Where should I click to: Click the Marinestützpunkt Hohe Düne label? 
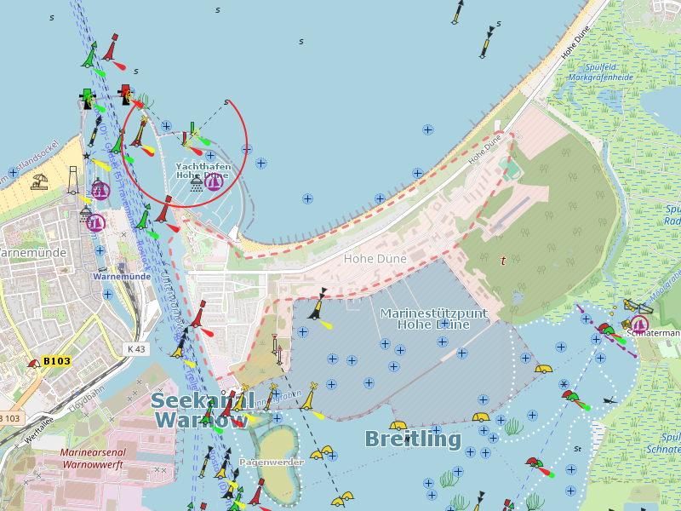pos(433,319)
